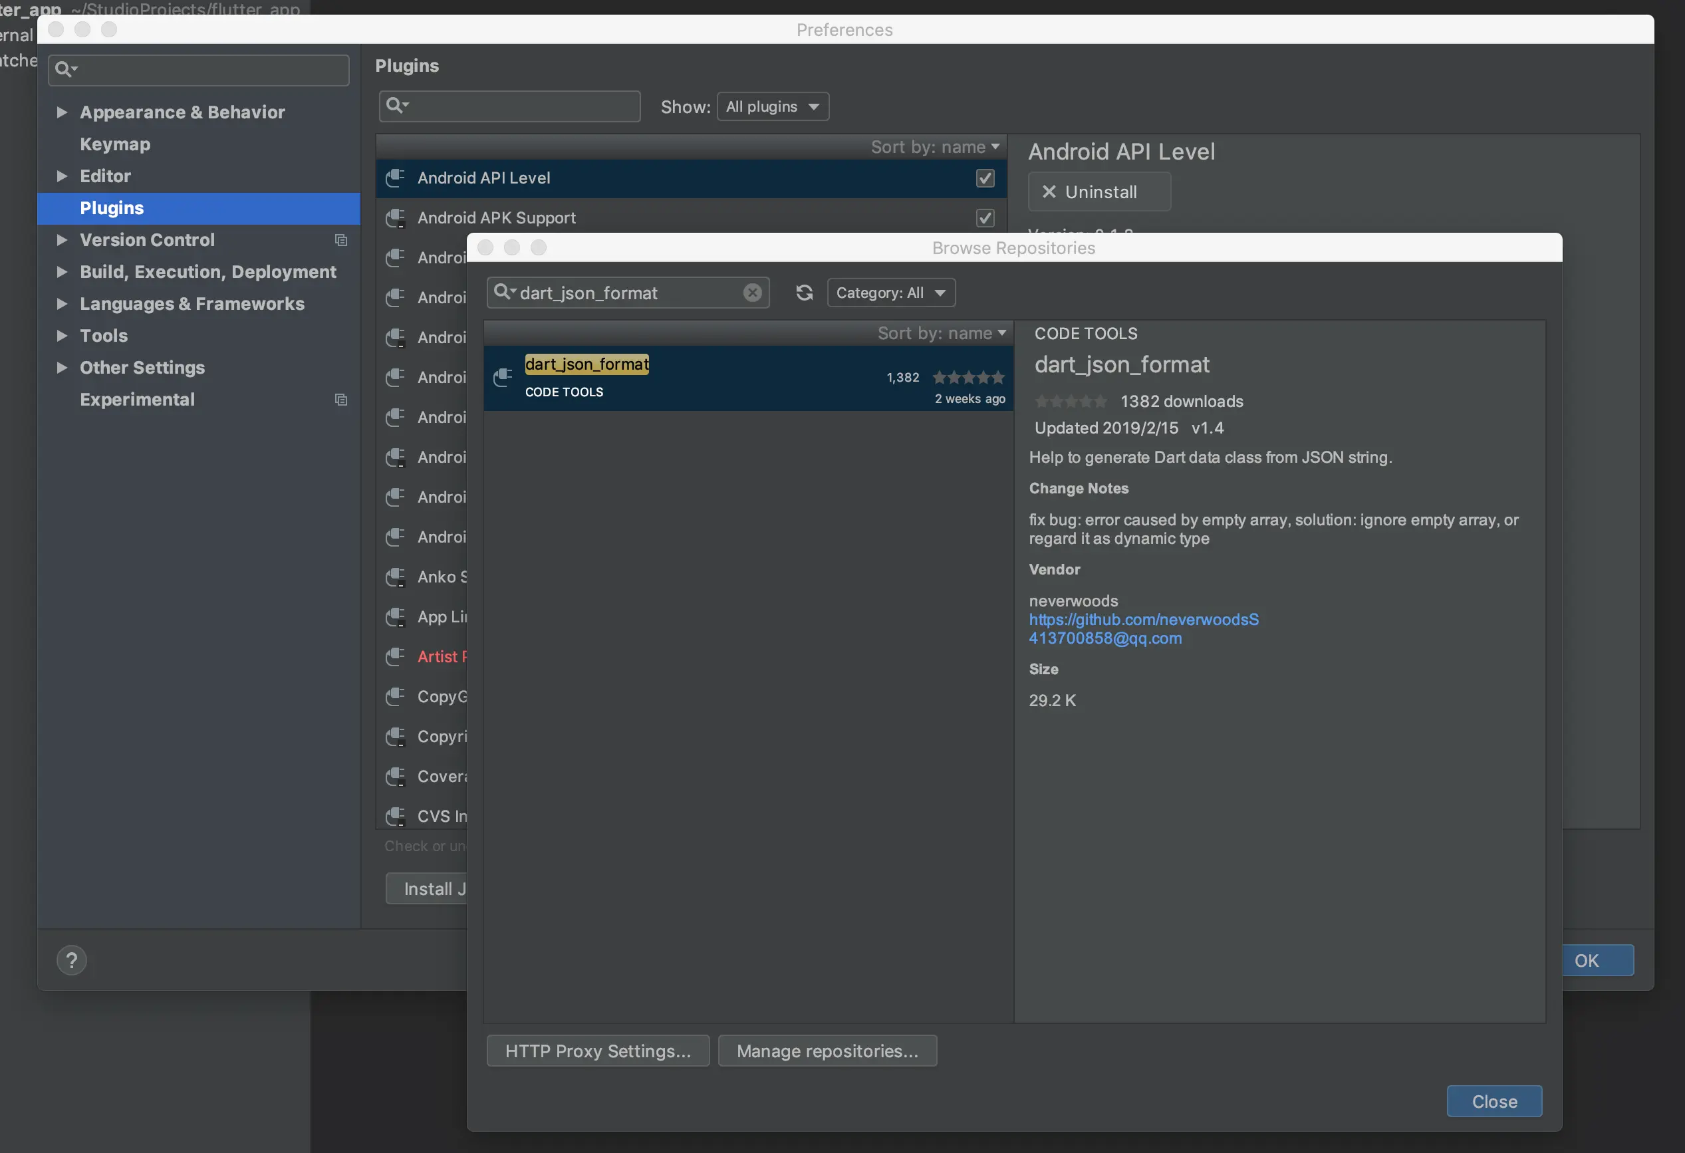The height and width of the screenshot is (1153, 1685).
Task: Select the Experimental settings entry
Action: (x=137, y=400)
